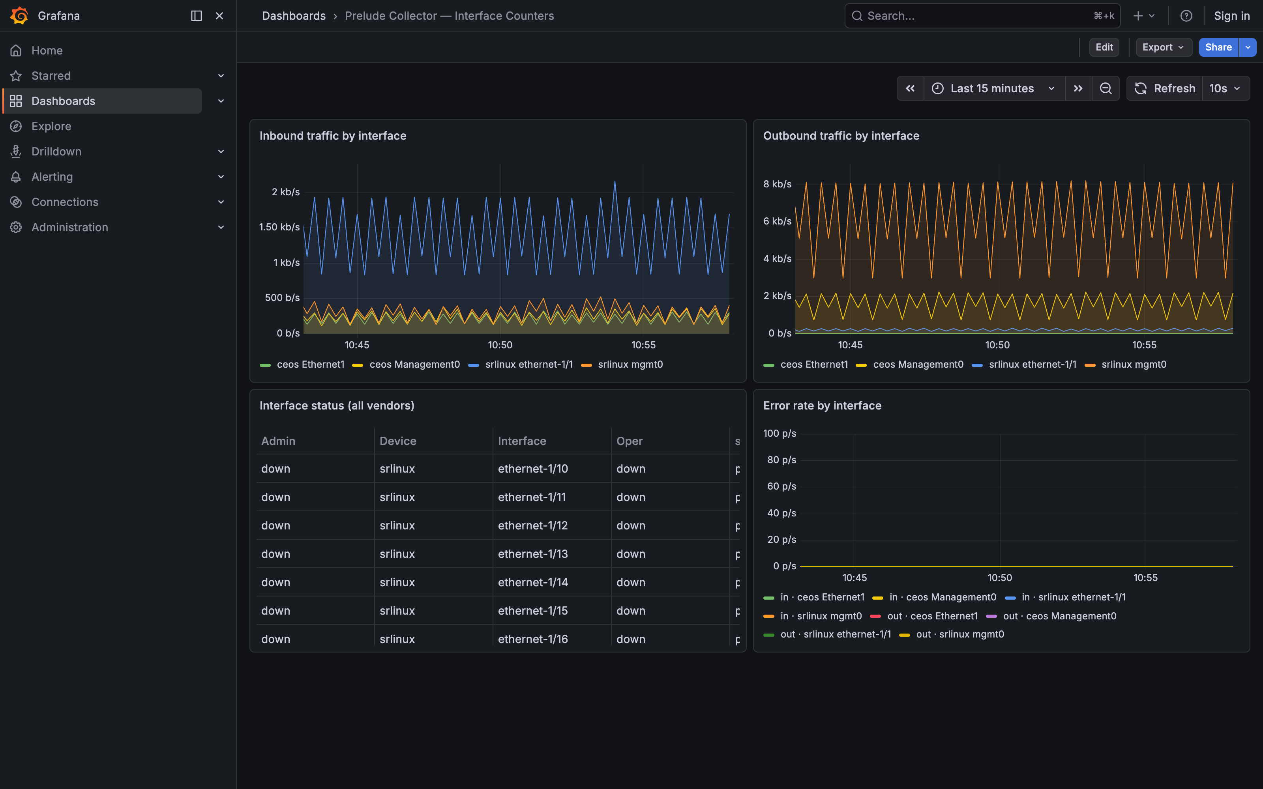Click the Prelude Collector breadcrumb title
Viewport: 1263px width, 789px height.
click(450, 16)
